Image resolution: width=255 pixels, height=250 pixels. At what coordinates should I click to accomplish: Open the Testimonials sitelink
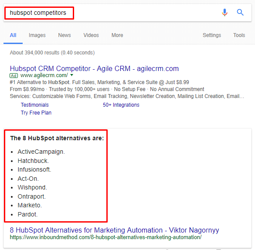click(x=34, y=105)
